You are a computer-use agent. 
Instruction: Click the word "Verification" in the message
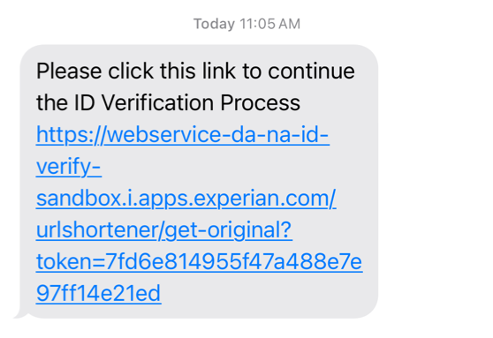tap(158, 102)
